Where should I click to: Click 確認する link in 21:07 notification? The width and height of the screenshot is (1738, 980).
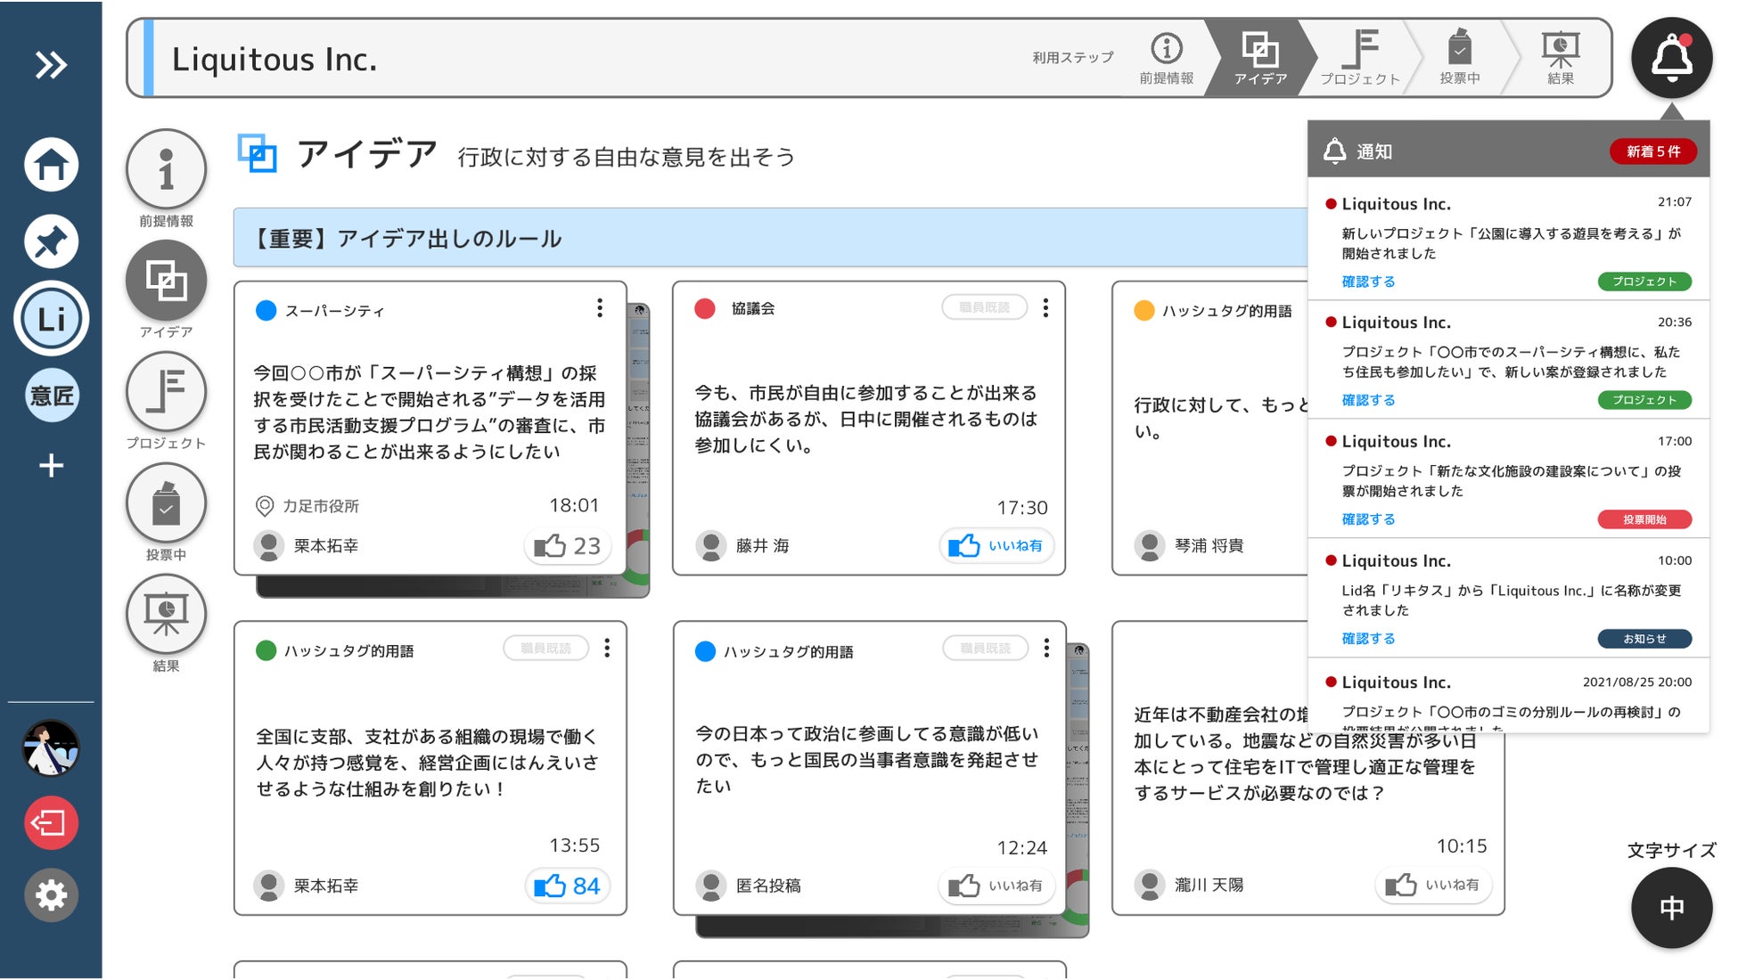(1368, 282)
